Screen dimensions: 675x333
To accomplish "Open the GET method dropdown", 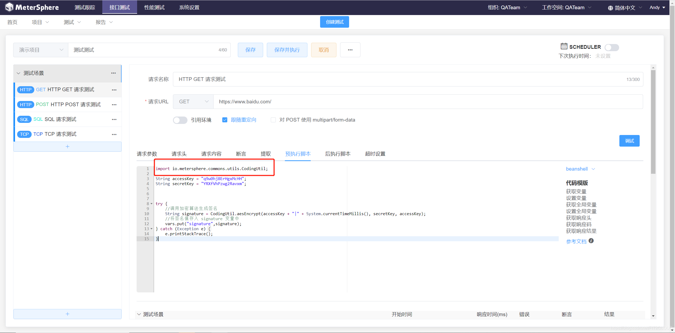I will click(193, 102).
